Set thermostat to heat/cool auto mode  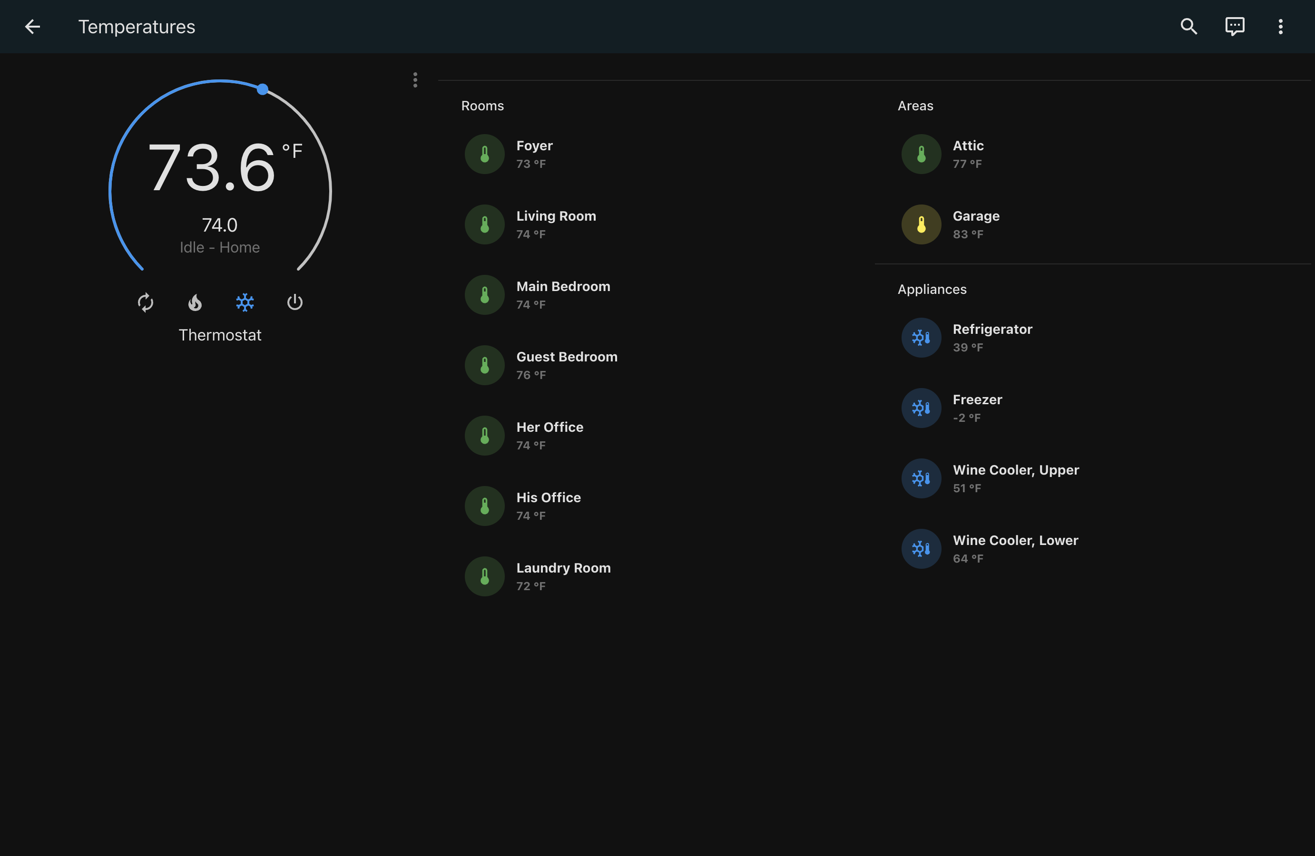tap(145, 302)
